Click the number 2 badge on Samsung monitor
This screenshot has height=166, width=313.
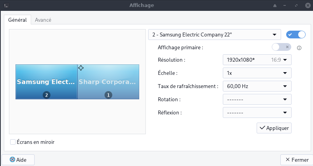coord(47,95)
